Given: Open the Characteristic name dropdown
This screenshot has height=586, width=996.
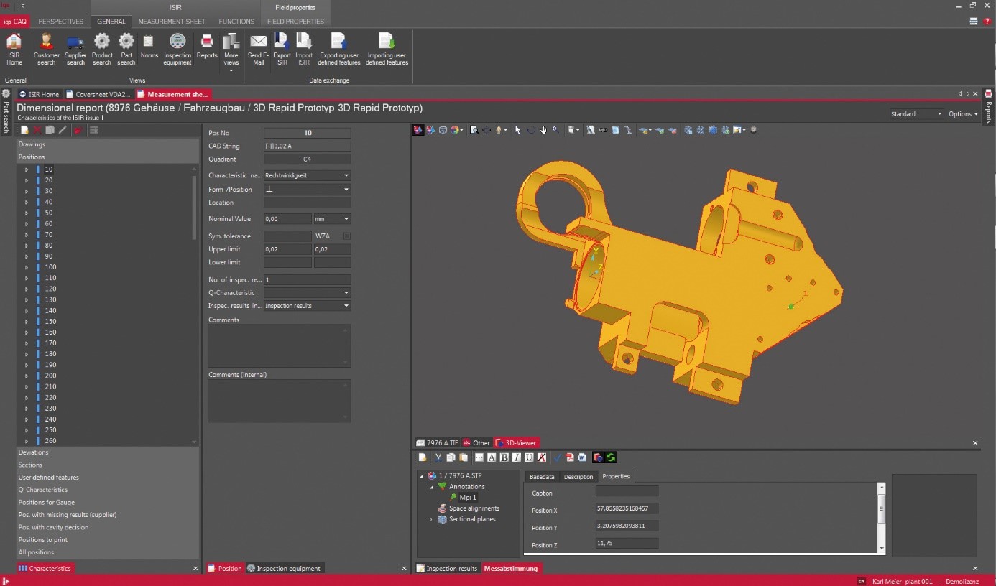Looking at the screenshot, I should tap(346, 175).
